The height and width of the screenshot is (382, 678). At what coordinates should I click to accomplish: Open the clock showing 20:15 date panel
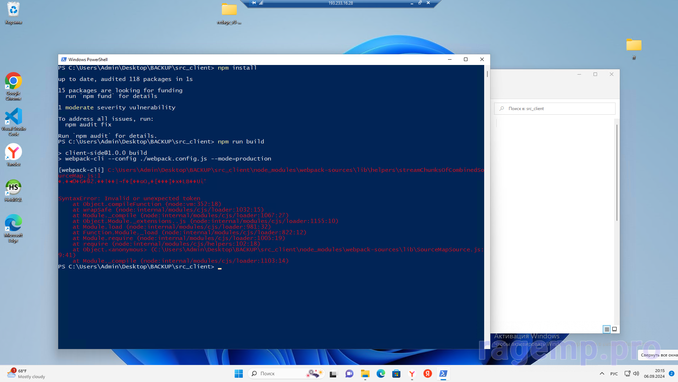click(x=655, y=373)
